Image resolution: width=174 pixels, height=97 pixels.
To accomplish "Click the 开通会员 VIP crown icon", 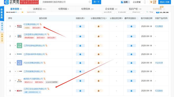I will click(x=153, y=2).
